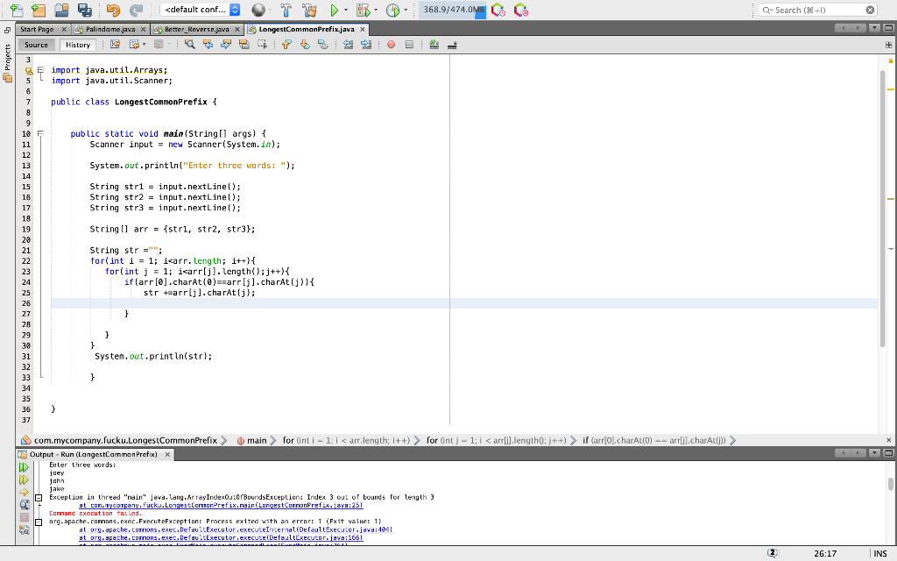Collapse the main method fold
The width and height of the screenshot is (897, 561).
(40, 133)
